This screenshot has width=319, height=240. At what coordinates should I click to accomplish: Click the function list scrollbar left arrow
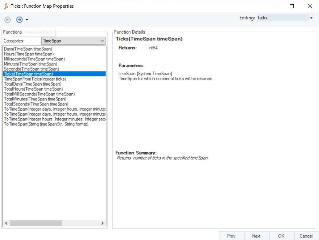(6, 223)
